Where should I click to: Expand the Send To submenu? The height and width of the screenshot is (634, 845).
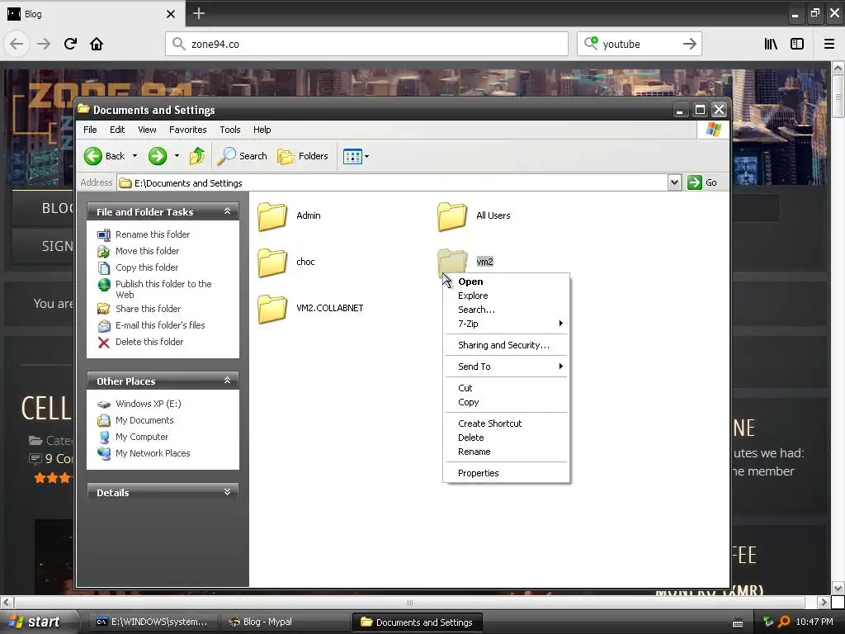pos(506,367)
